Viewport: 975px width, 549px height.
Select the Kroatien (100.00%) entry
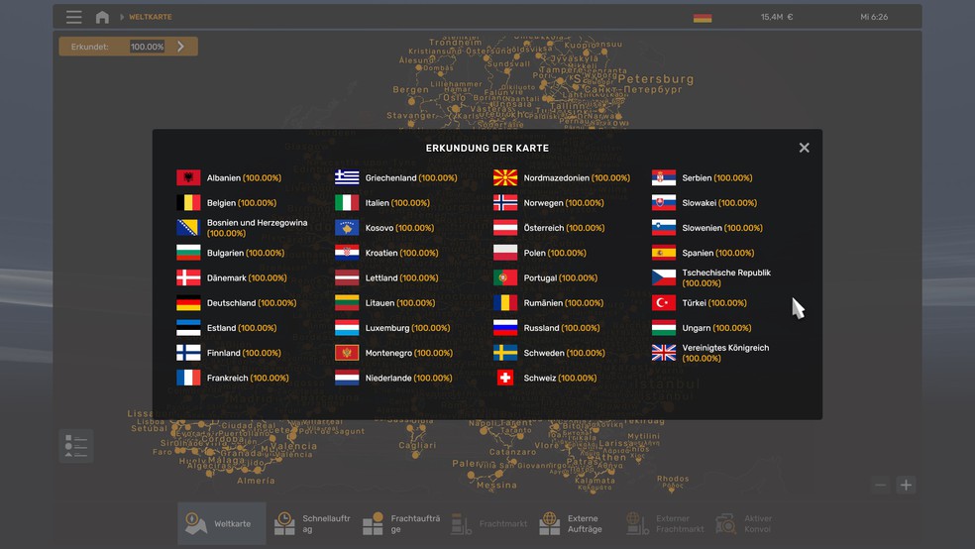point(386,253)
